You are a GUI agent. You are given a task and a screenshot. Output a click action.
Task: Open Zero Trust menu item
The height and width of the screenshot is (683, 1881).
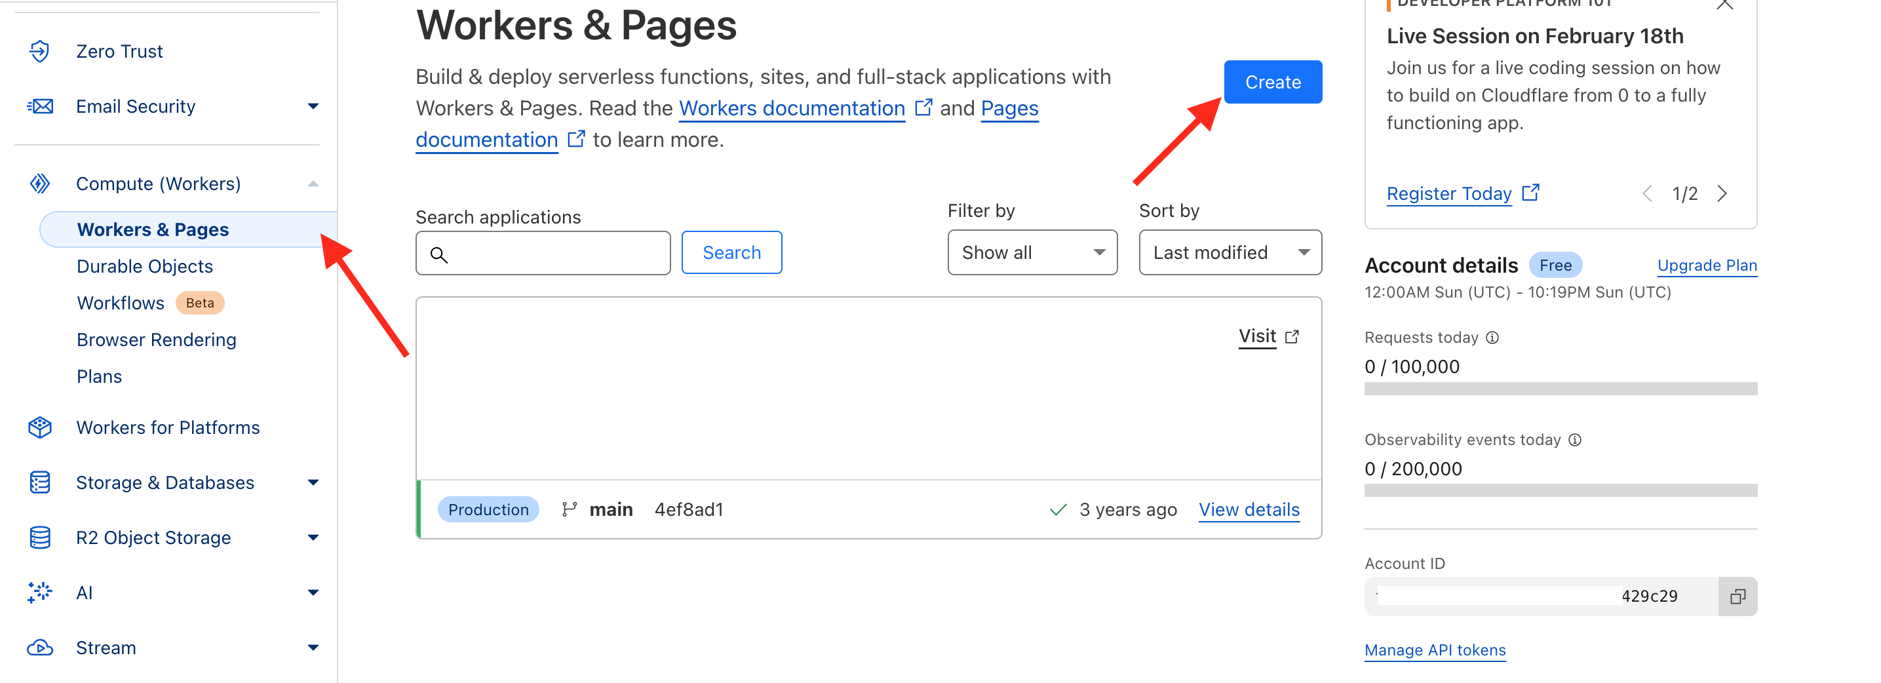pos(120,51)
